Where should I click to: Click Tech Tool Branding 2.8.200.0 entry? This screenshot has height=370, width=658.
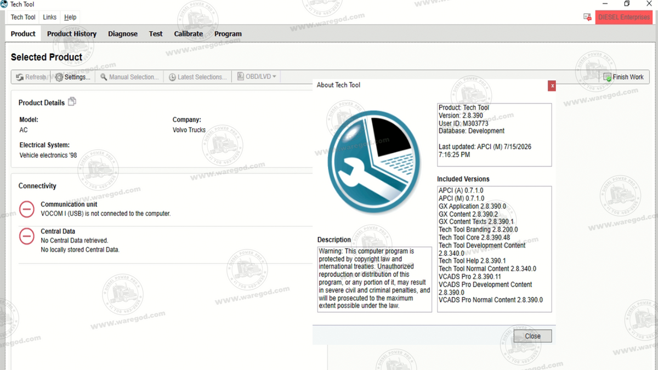pos(478,230)
